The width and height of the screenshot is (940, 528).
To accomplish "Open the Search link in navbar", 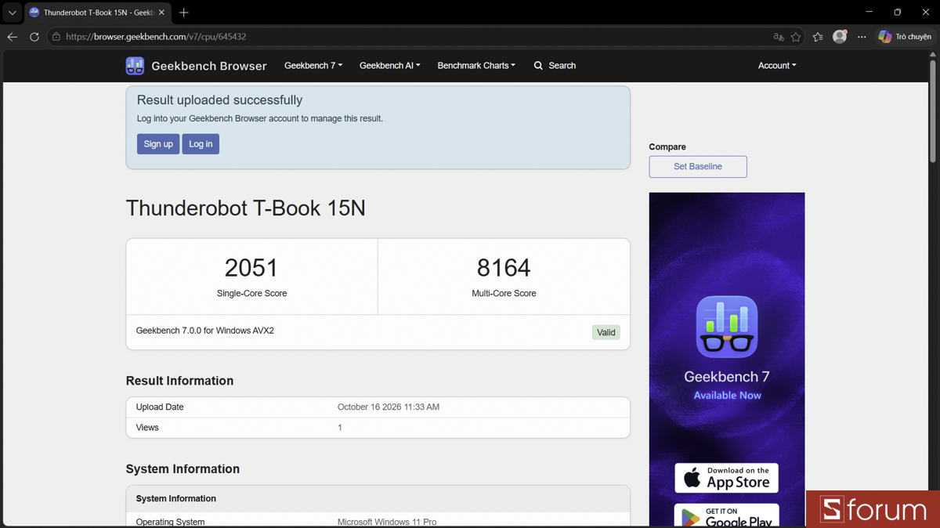I will [555, 66].
